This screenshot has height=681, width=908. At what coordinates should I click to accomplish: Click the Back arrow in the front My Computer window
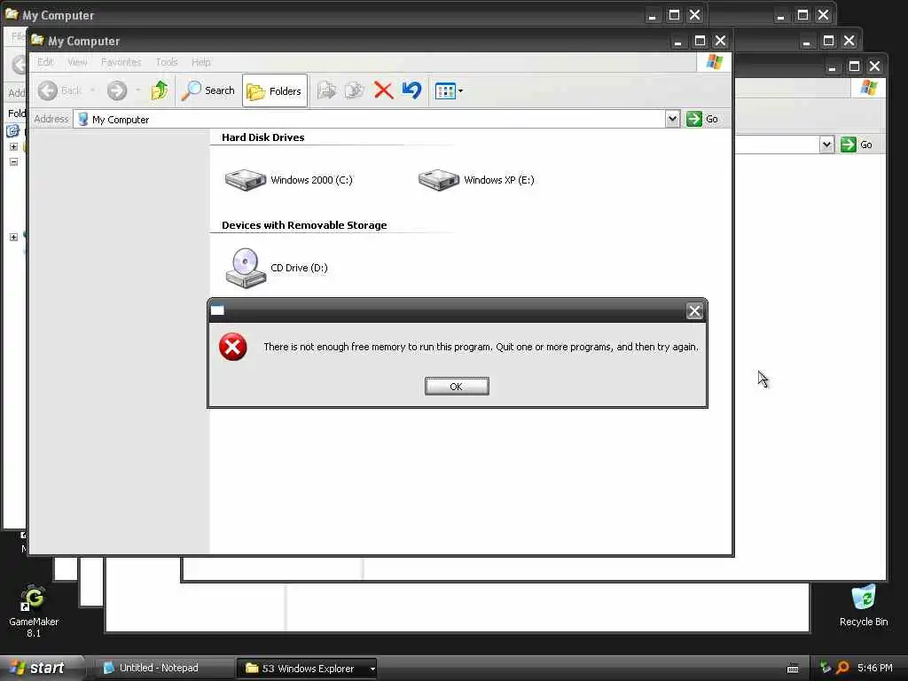point(48,90)
